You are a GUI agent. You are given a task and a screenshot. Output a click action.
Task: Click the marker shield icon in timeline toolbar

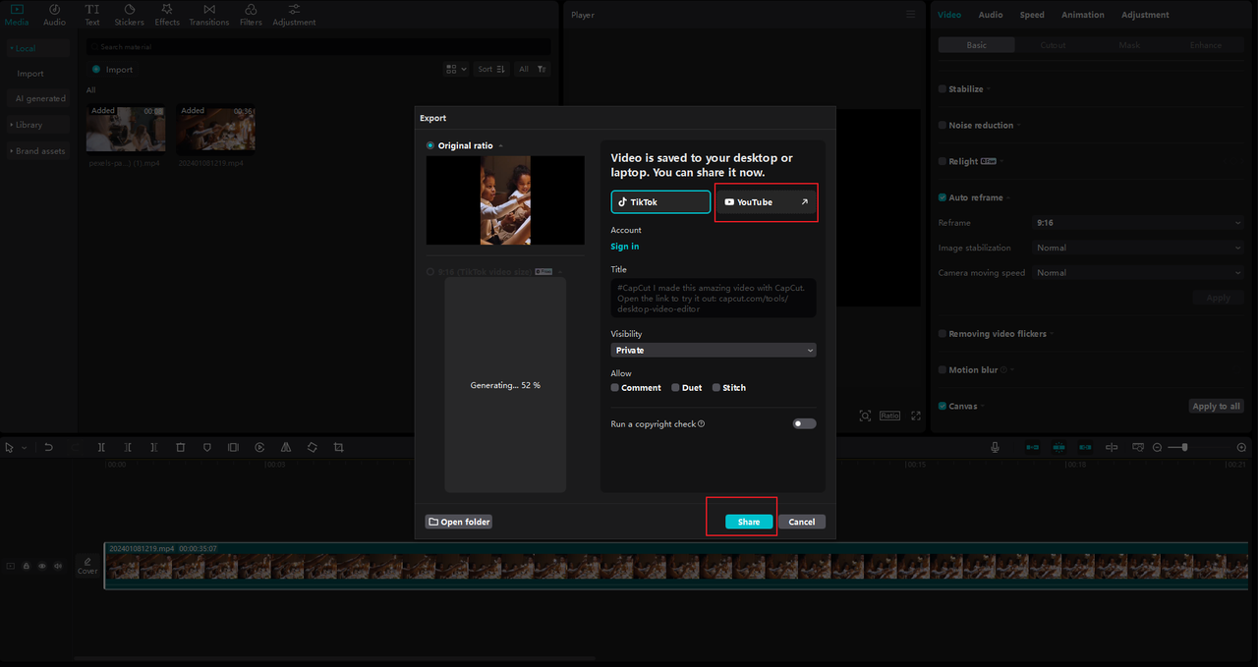(206, 447)
